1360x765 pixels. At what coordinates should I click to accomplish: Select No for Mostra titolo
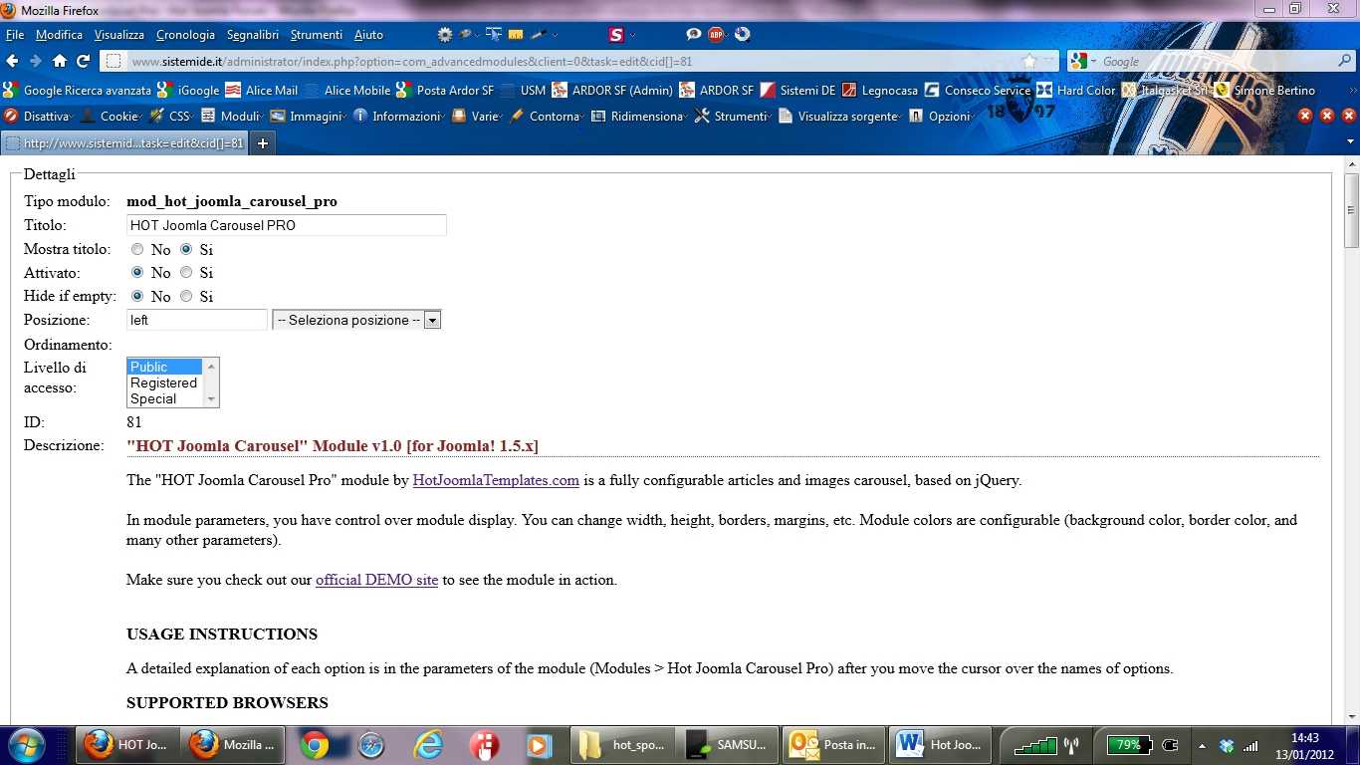[x=137, y=249]
